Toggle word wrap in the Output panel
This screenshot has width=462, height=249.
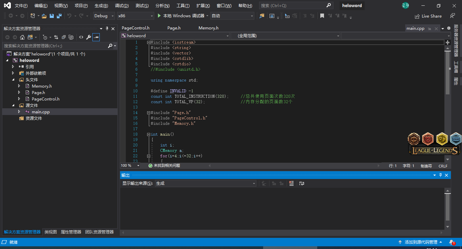[301, 183]
